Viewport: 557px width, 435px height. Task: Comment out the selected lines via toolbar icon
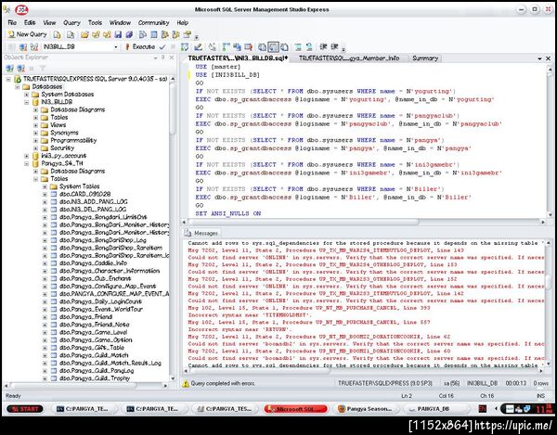298,46
